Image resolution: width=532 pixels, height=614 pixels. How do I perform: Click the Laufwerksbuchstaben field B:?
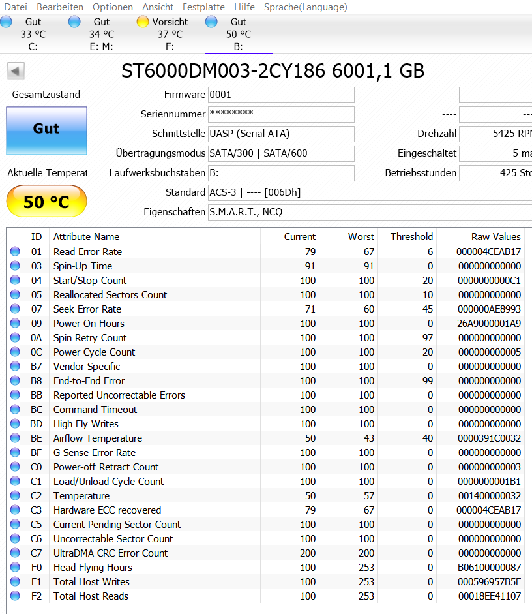281,173
